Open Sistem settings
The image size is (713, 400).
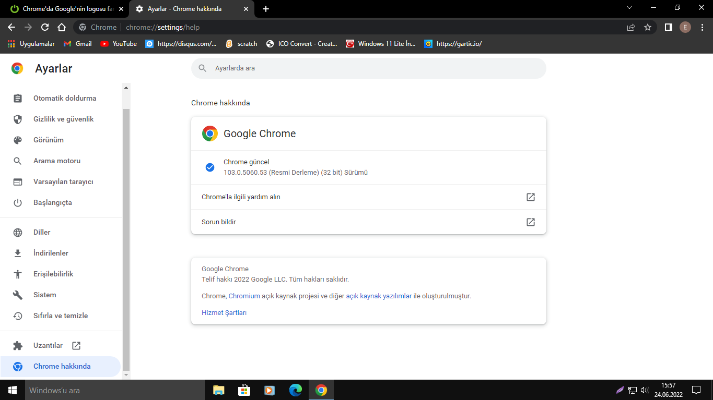(x=61, y=295)
